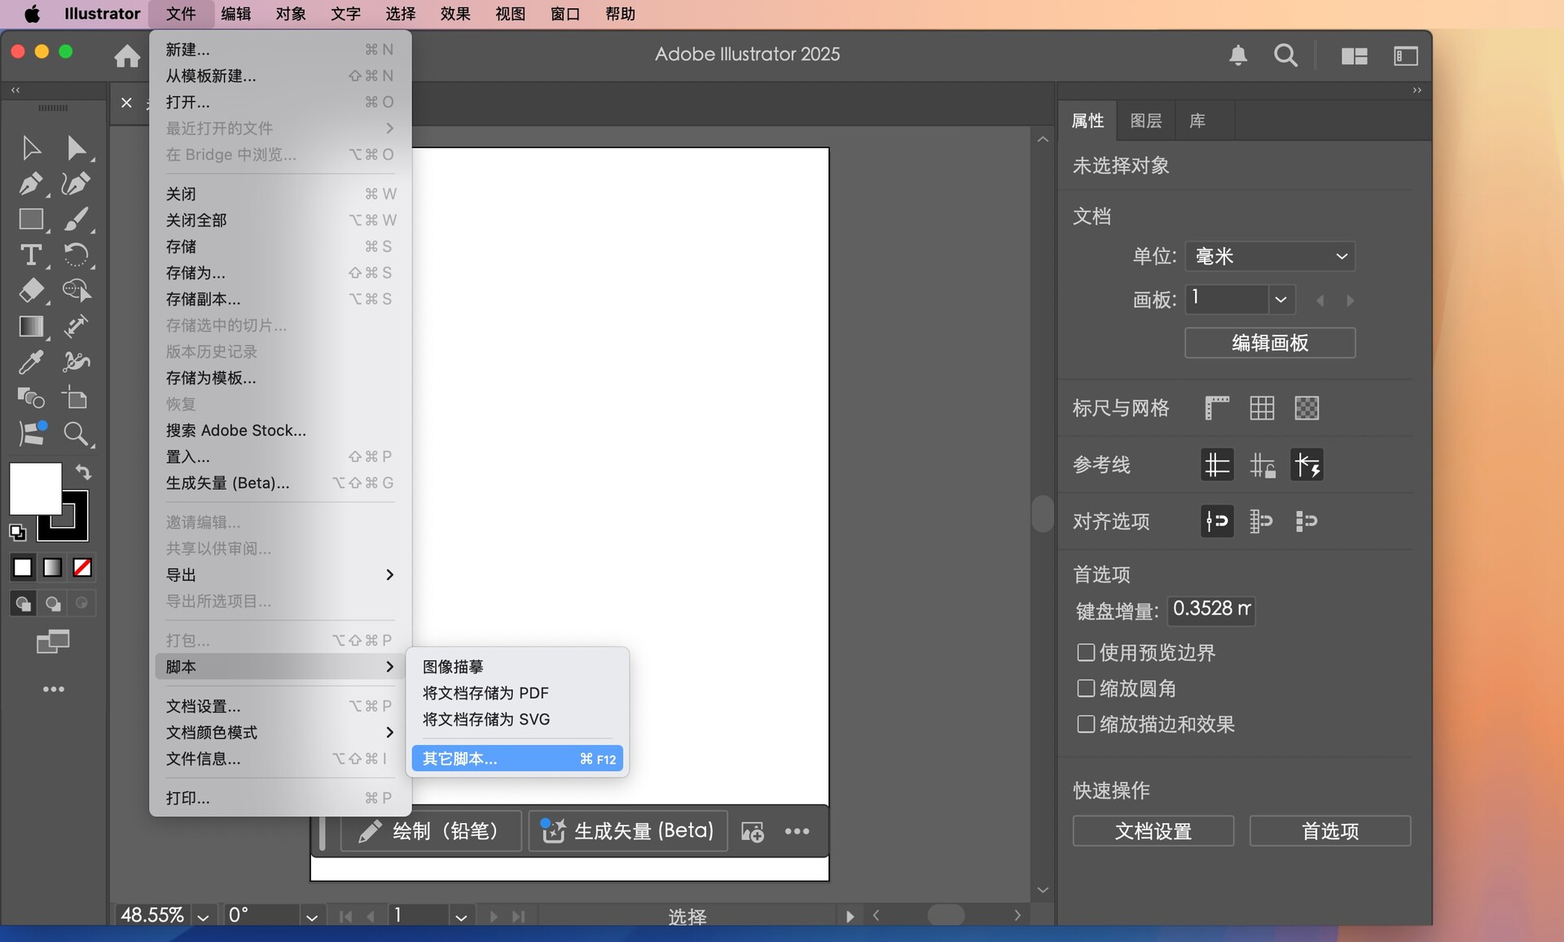Screen dimensions: 1564x942
Task: Click the vertical canvas scrollbar thumb
Action: (x=1042, y=514)
